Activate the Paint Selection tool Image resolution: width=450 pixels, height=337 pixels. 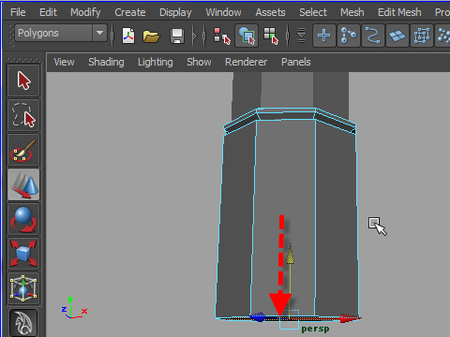pos(23,150)
